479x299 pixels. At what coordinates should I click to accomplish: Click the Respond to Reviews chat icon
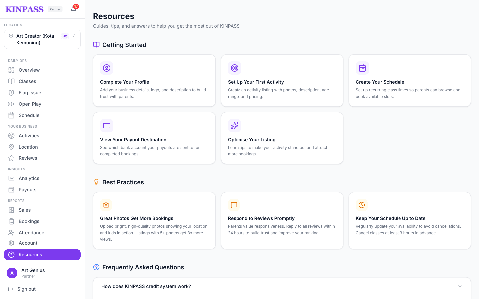(x=234, y=205)
